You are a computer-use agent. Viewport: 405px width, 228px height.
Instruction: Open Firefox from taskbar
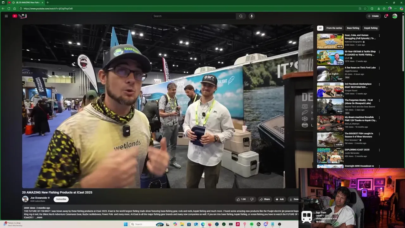[x=210, y=224]
